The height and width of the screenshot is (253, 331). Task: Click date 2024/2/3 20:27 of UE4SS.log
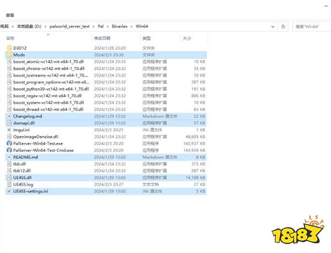[109, 185]
